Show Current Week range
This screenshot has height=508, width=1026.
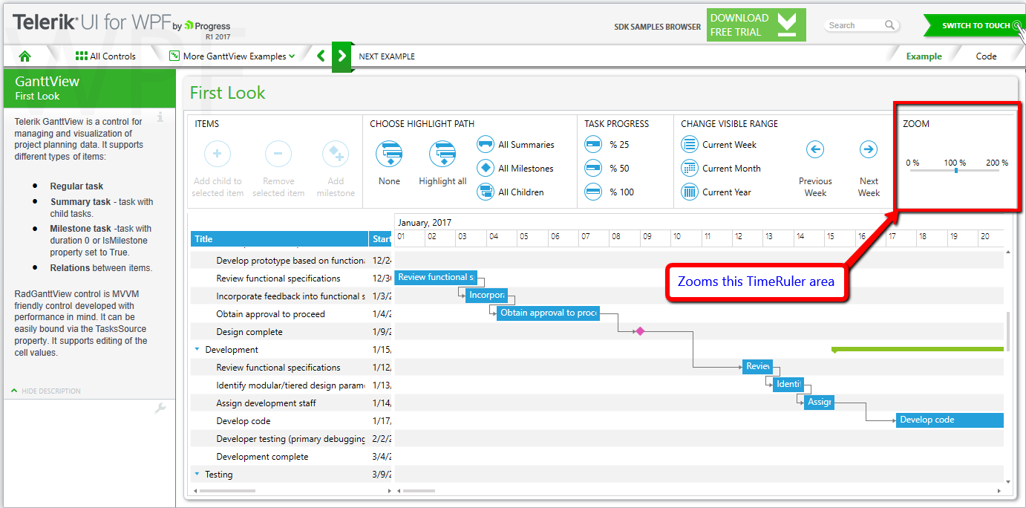coord(719,145)
